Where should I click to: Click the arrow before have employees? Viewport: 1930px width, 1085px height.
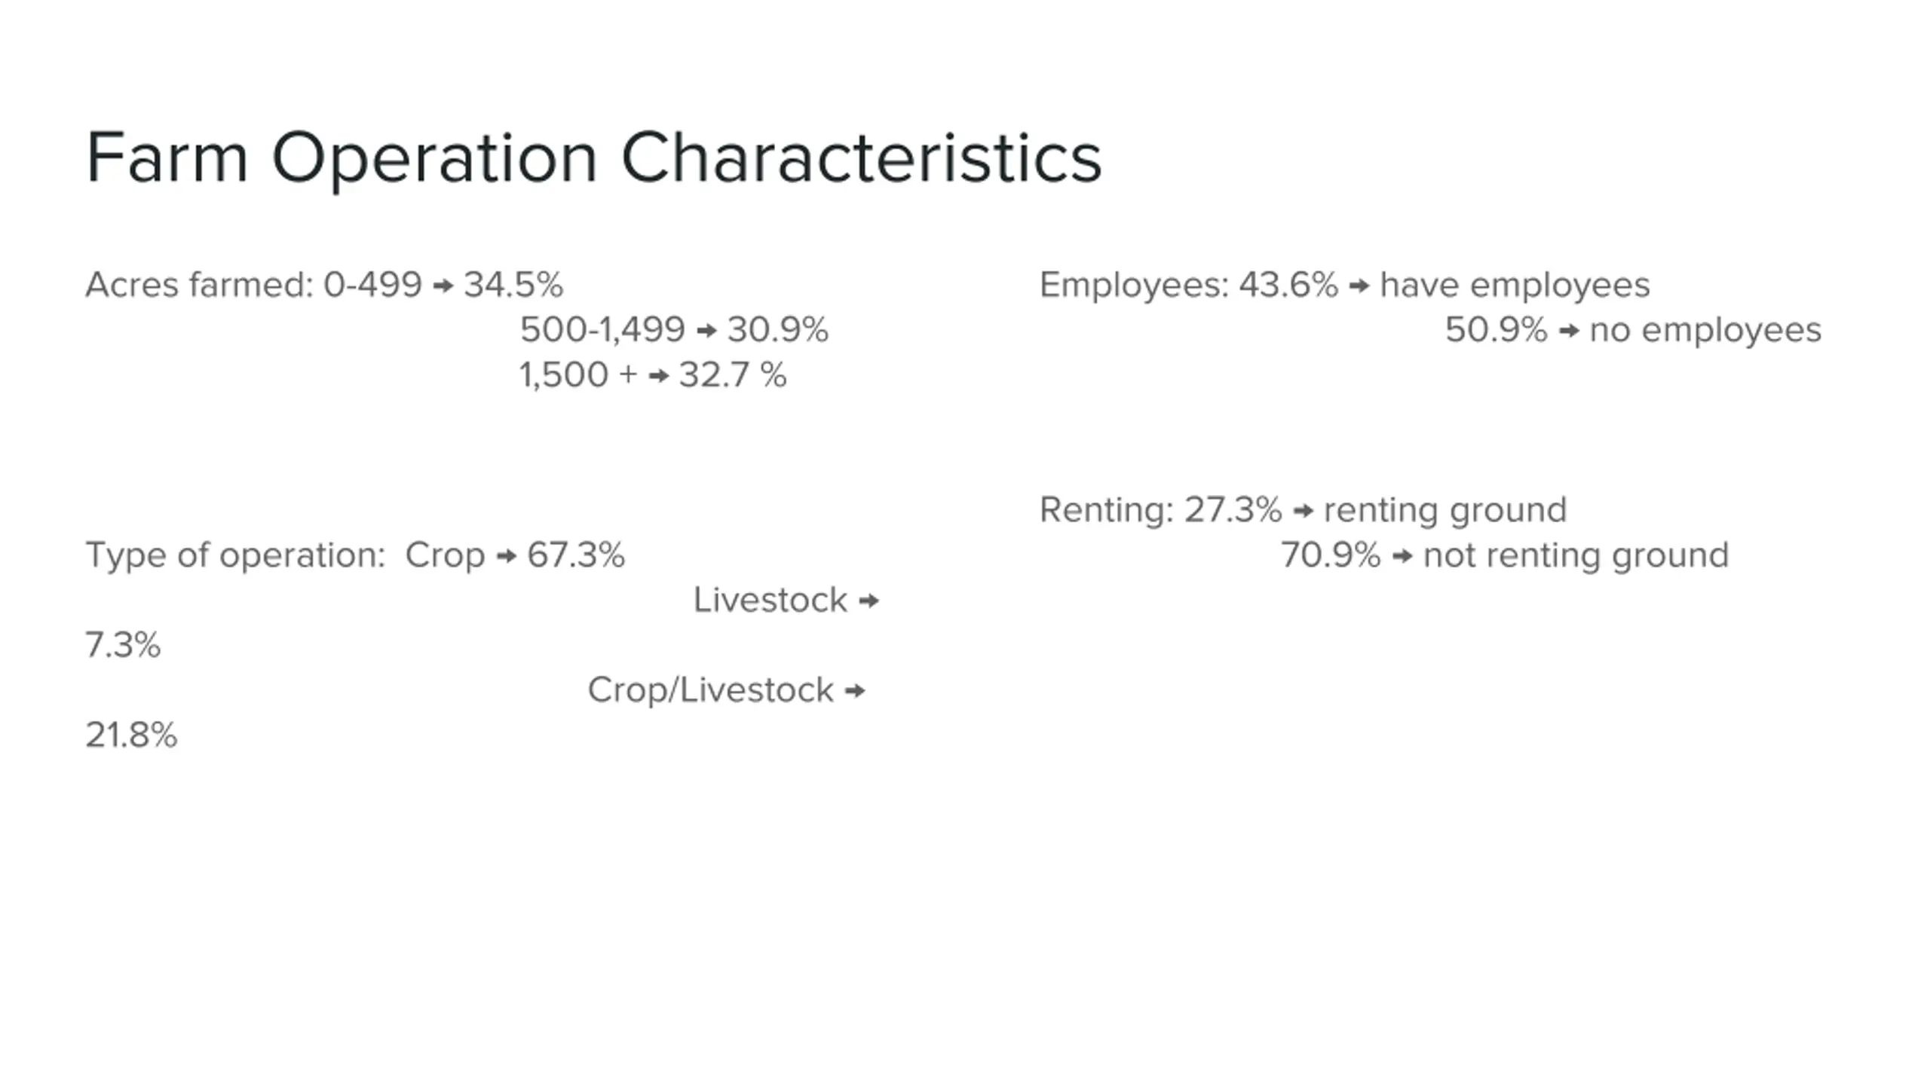coord(1359,286)
